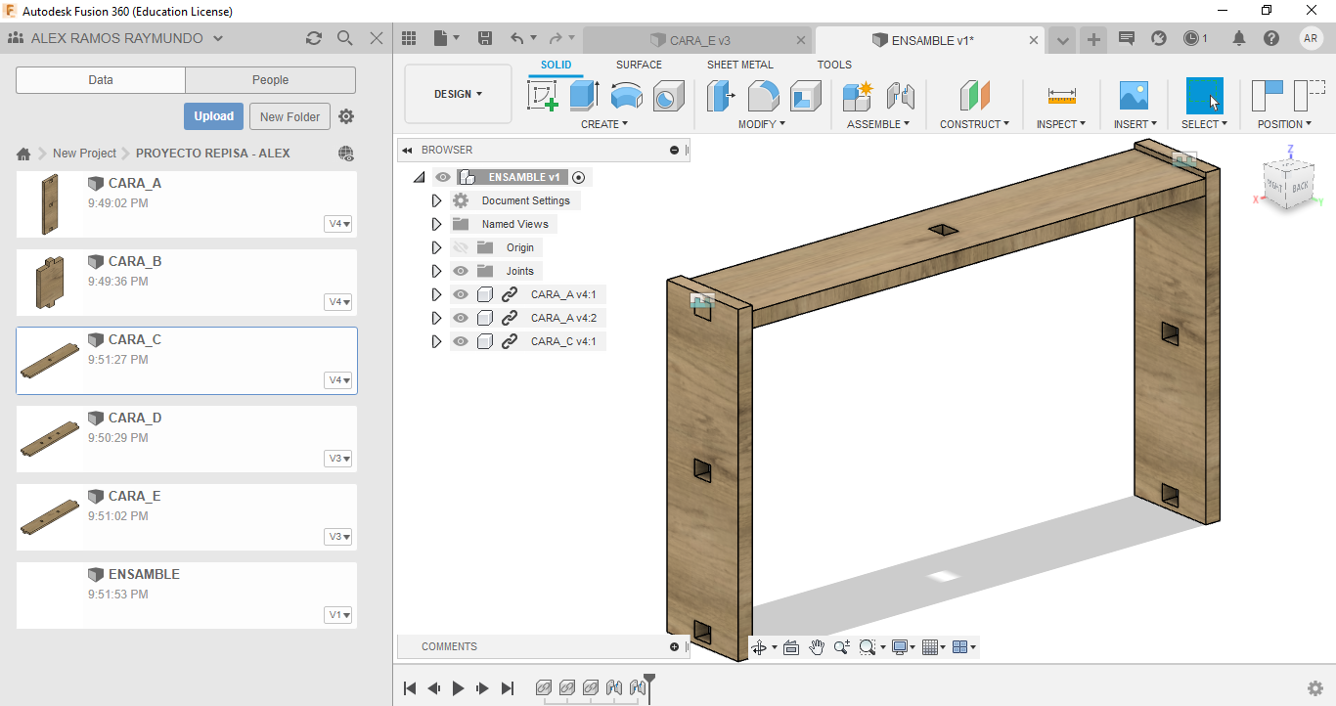Select the Create Sketch tool icon
The image size is (1336, 706).
542,96
